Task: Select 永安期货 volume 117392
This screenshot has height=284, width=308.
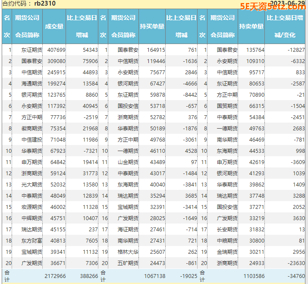Action: [56, 106]
